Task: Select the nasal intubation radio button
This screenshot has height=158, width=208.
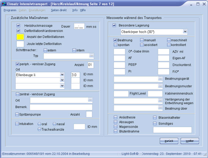Action: click(54, 124)
